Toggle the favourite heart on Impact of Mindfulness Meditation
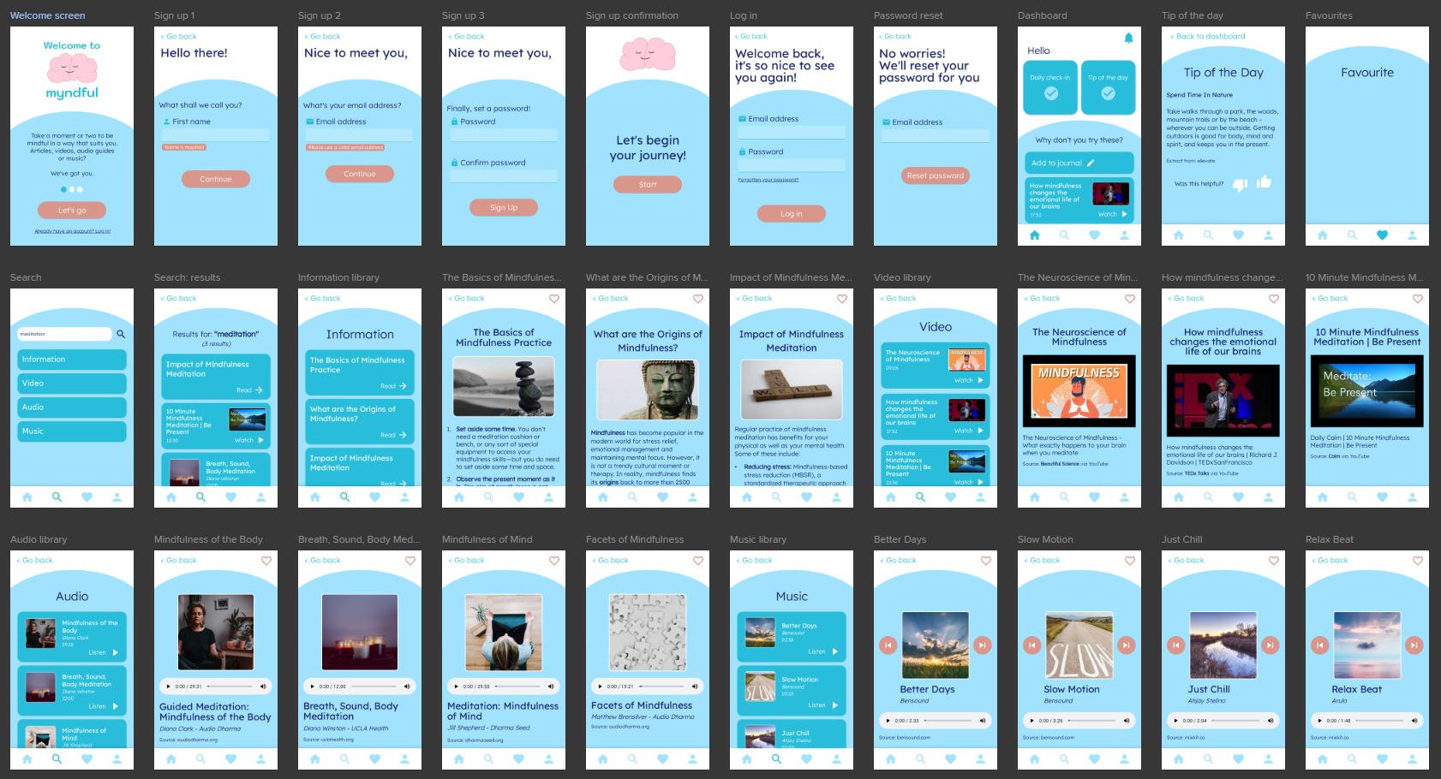Image resolution: width=1441 pixels, height=779 pixels. click(x=841, y=299)
